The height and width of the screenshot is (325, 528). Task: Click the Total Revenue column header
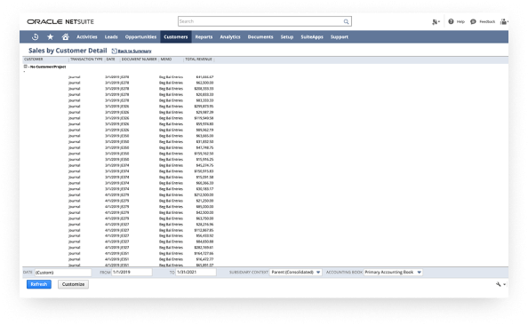point(198,59)
